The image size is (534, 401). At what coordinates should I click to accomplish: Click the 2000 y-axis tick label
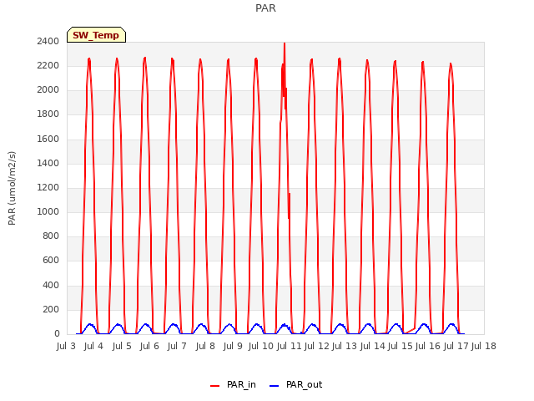[x=48, y=90]
